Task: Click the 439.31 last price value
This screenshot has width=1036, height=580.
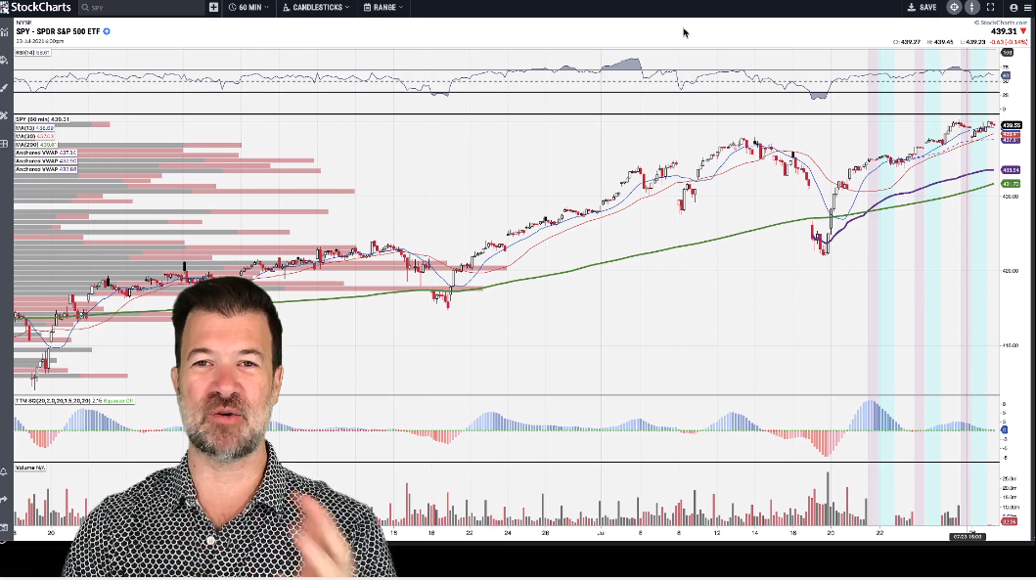Action: click(1003, 31)
